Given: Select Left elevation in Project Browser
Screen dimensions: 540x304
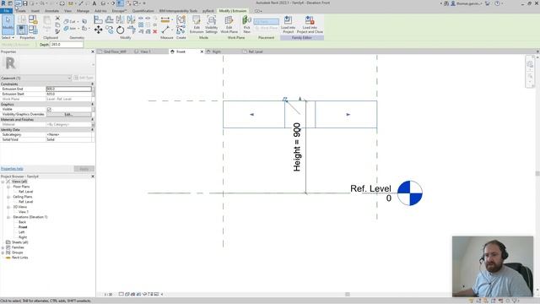Looking at the screenshot, I should tap(21, 232).
